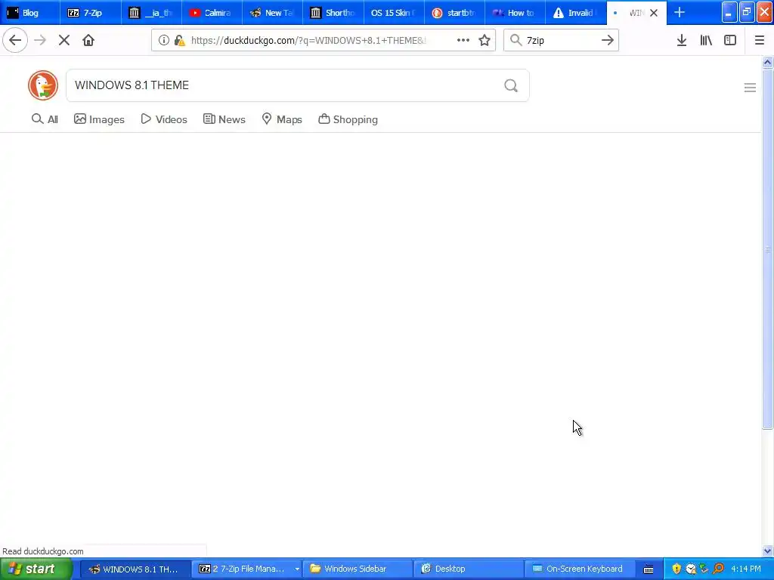Open On-Screen Keyboard taskbar item
The image size is (774, 580).
click(x=580, y=569)
